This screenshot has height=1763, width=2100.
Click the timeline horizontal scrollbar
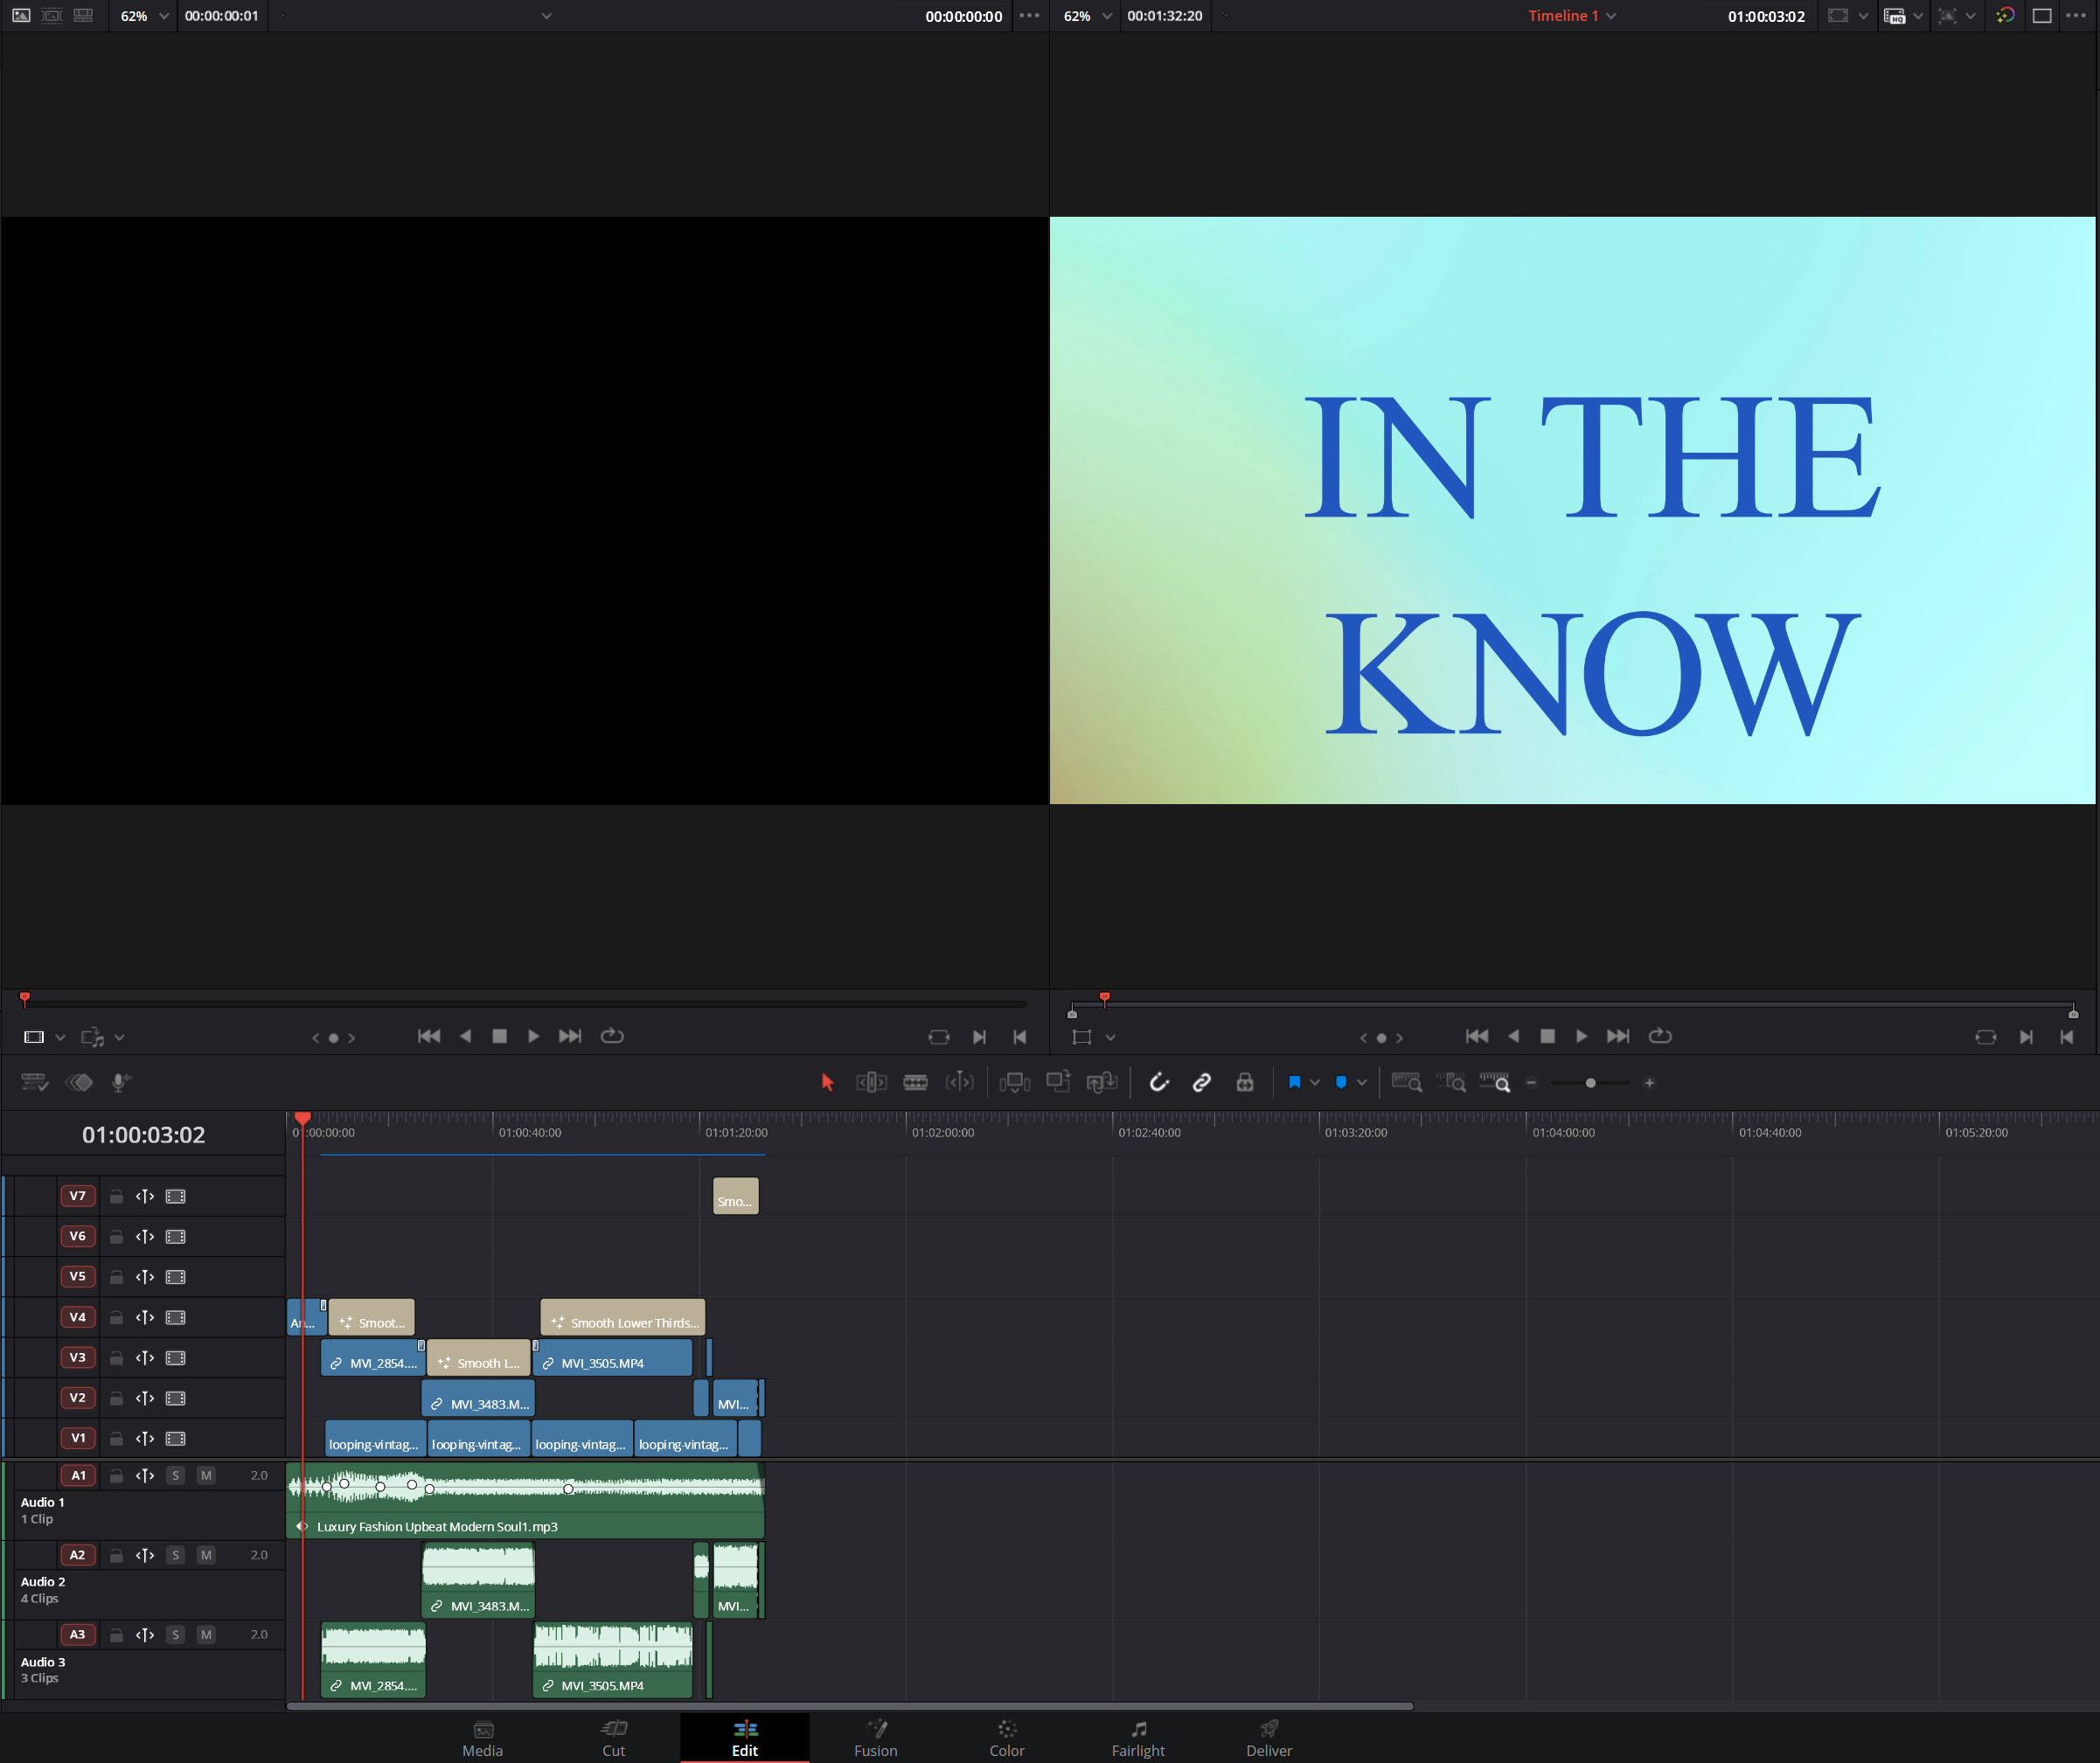850,1706
